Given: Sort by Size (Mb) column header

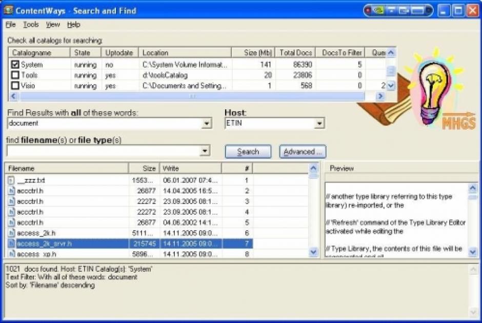Looking at the screenshot, I should coord(253,53).
